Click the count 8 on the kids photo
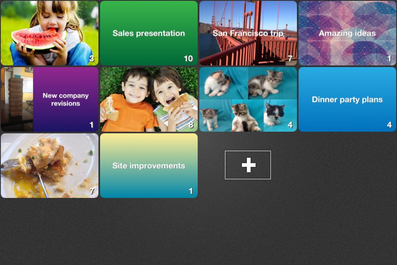 [x=191, y=125]
